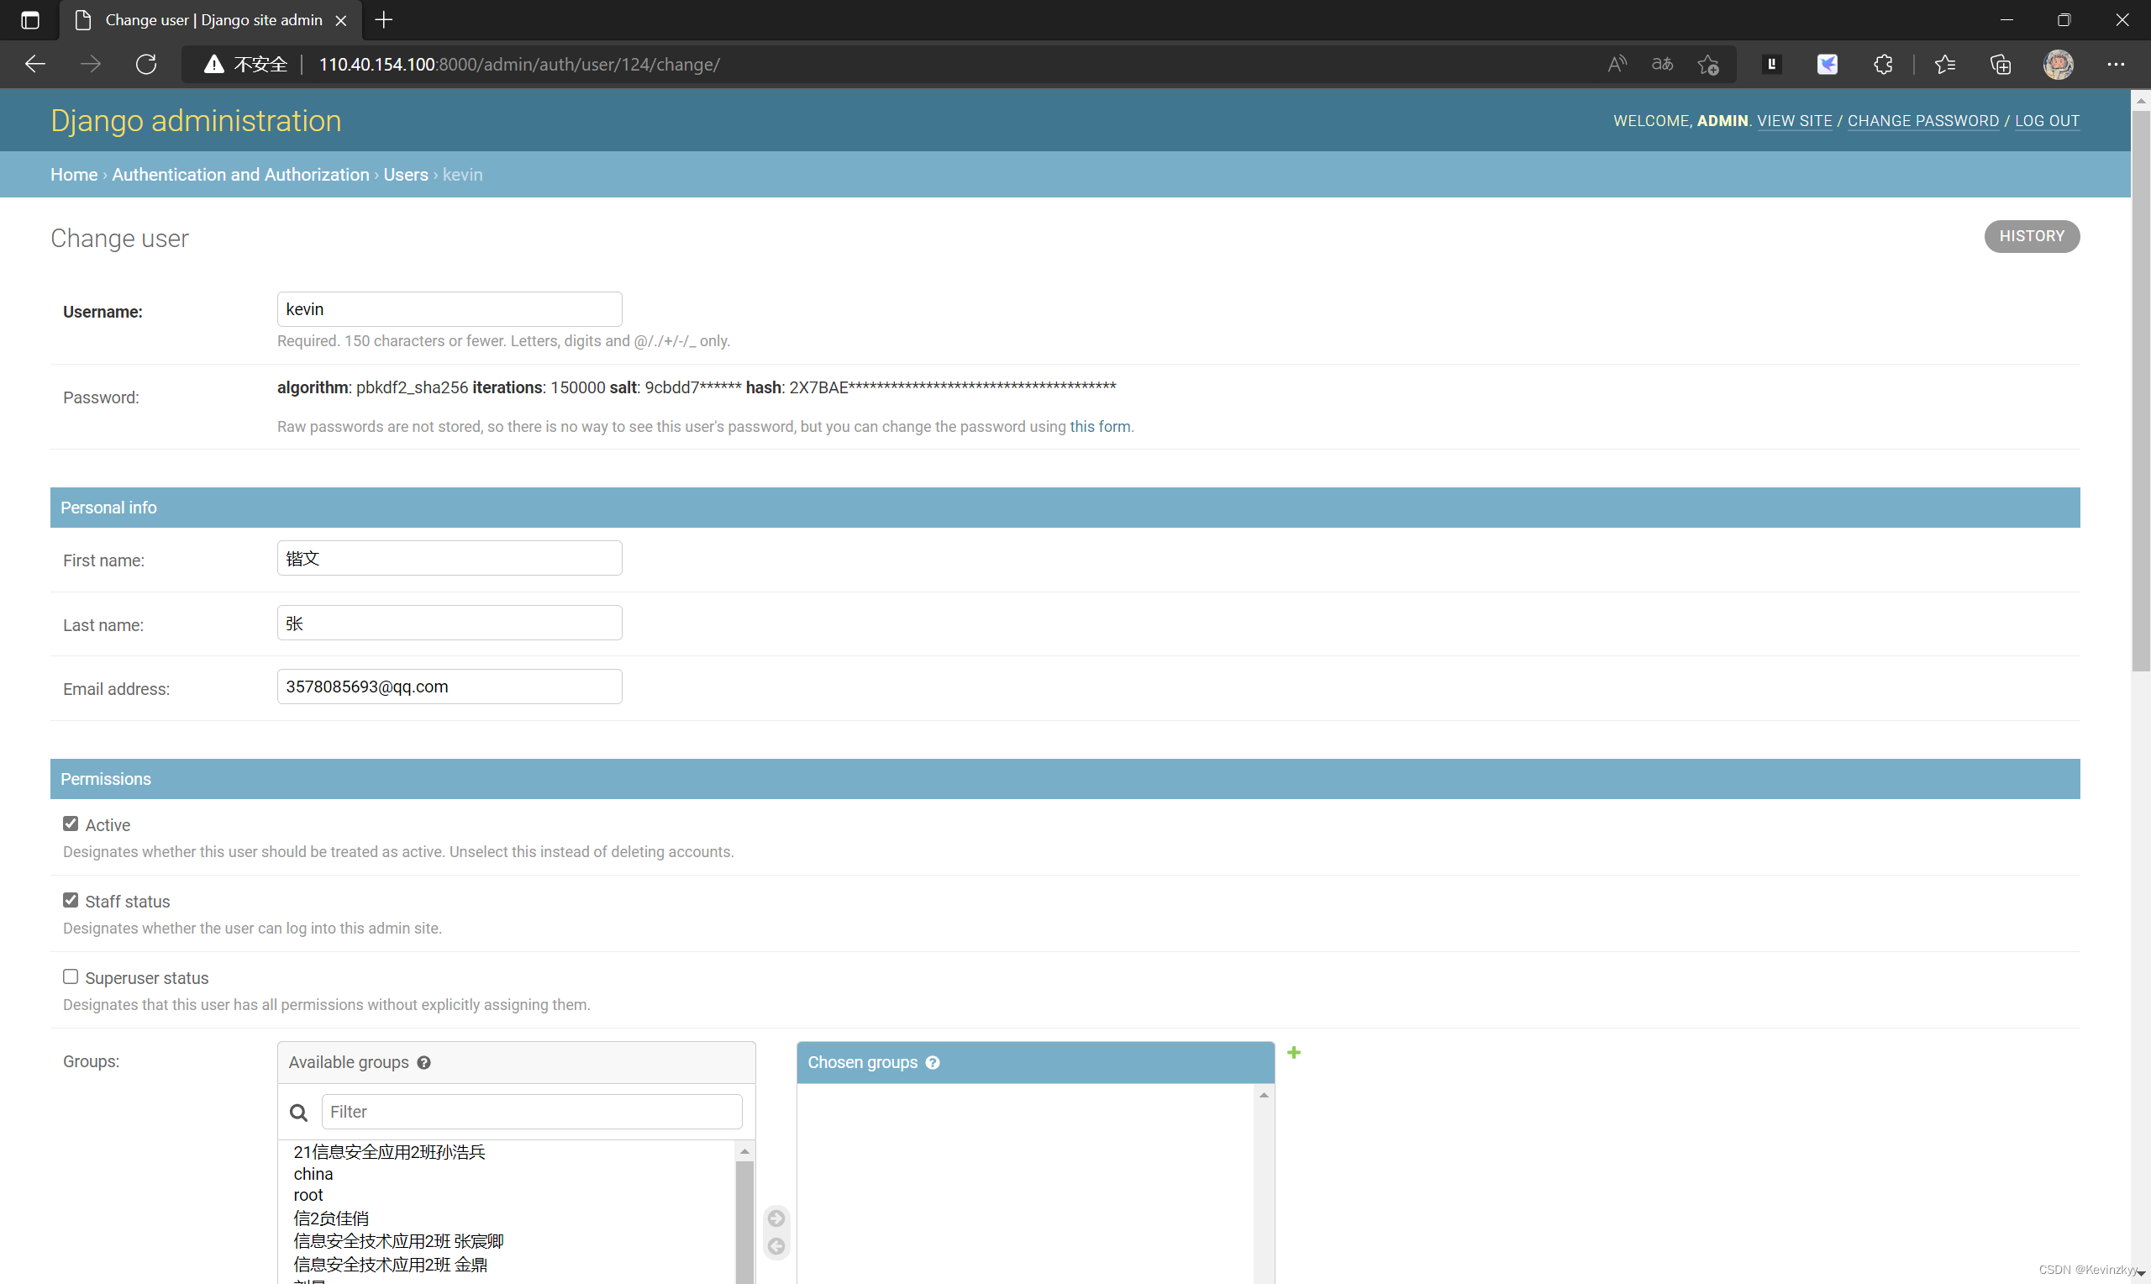This screenshot has height=1284, width=2151.
Task: Click the Chosen groups help icon
Action: coord(933,1062)
